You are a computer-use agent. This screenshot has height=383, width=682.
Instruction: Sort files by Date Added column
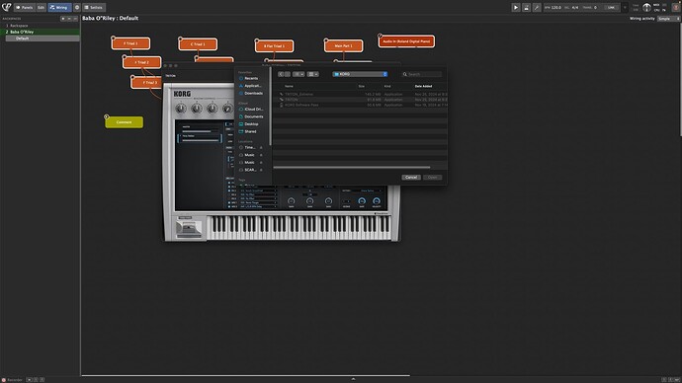423,86
